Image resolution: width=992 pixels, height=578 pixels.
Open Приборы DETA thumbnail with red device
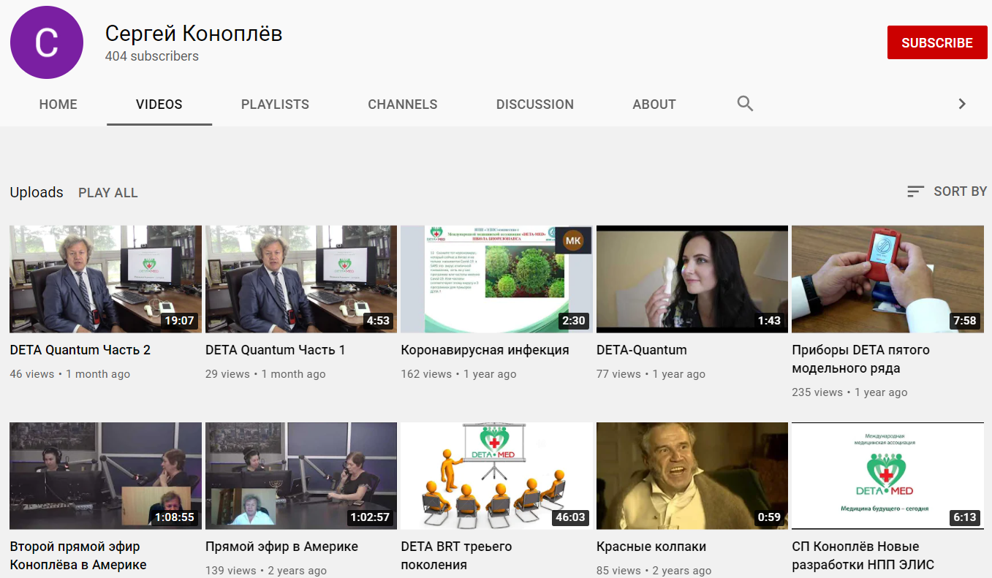pos(887,279)
